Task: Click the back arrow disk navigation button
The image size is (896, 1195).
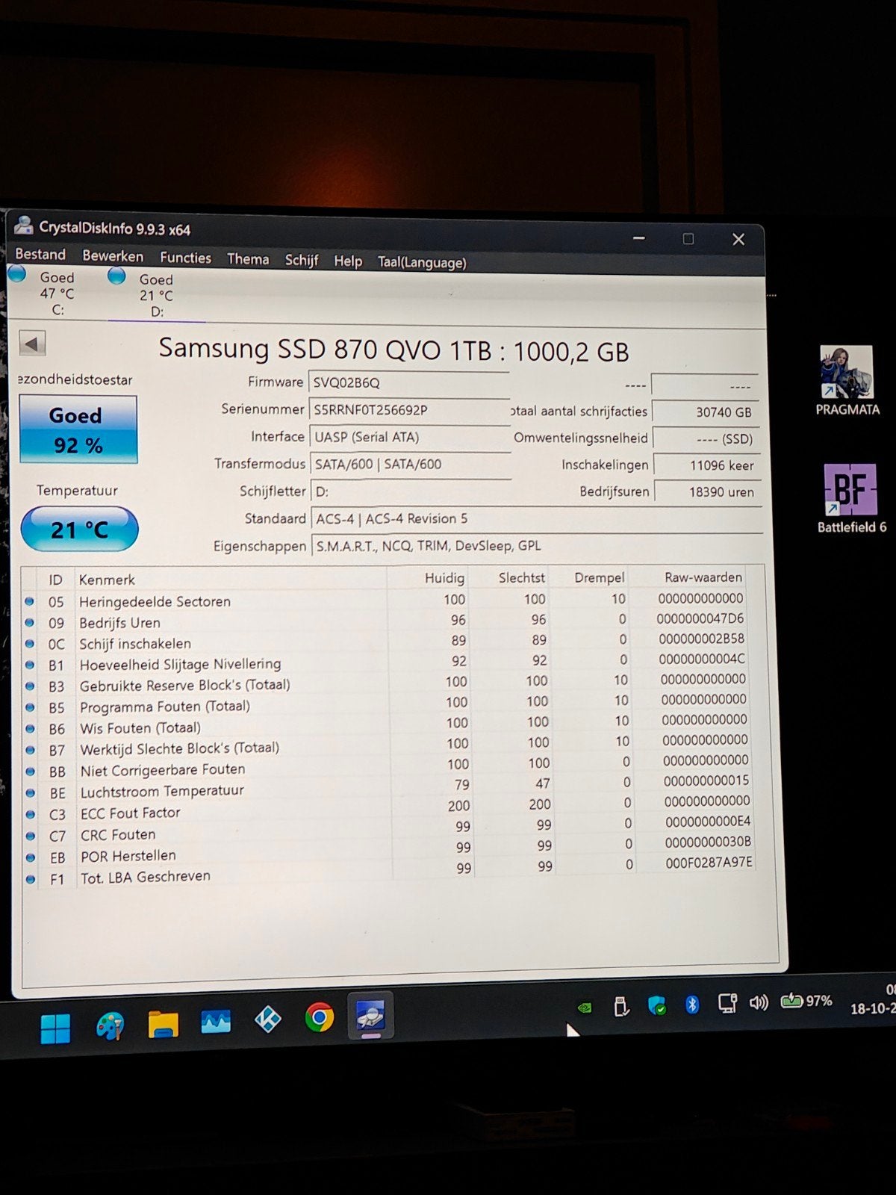Action: (x=32, y=344)
